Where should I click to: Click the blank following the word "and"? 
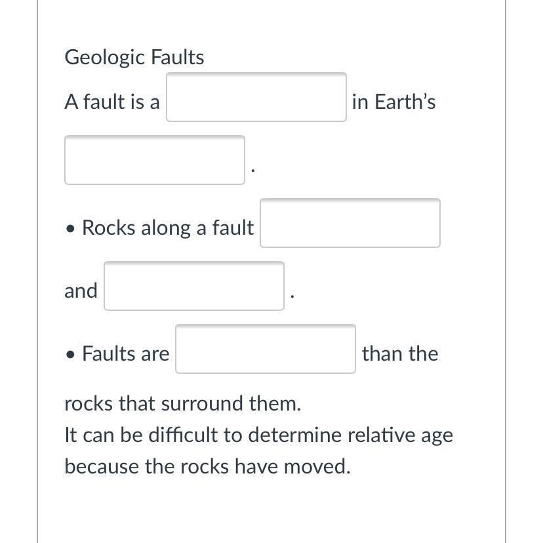pyautogui.click(x=193, y=286)
